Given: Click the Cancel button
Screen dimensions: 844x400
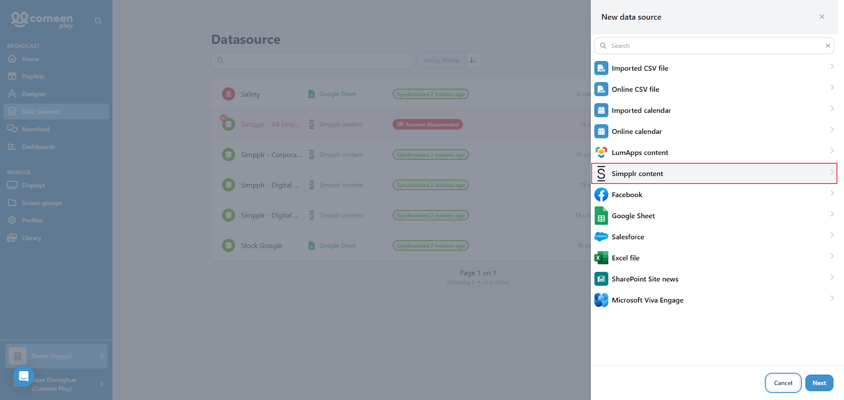Looking at the screenshot, I should pyautogui.click(x=783, y=383).
